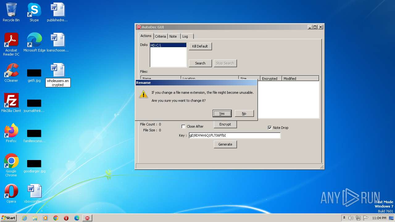Select the familiesconsi... file icon

pos(34,135)
